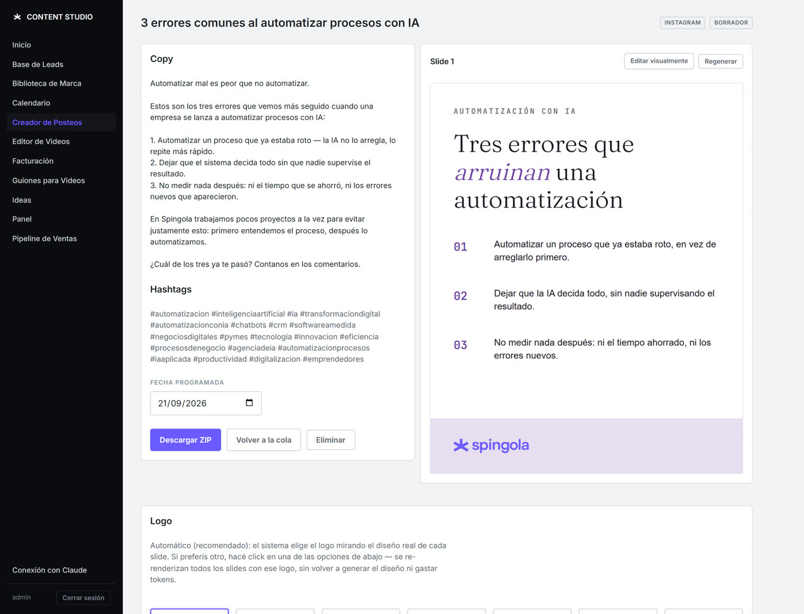Viewport: 804px width, 614px height.
Task: Click the Cerrar sesión button
Action: pyautogui.click(x=83, y=597)
